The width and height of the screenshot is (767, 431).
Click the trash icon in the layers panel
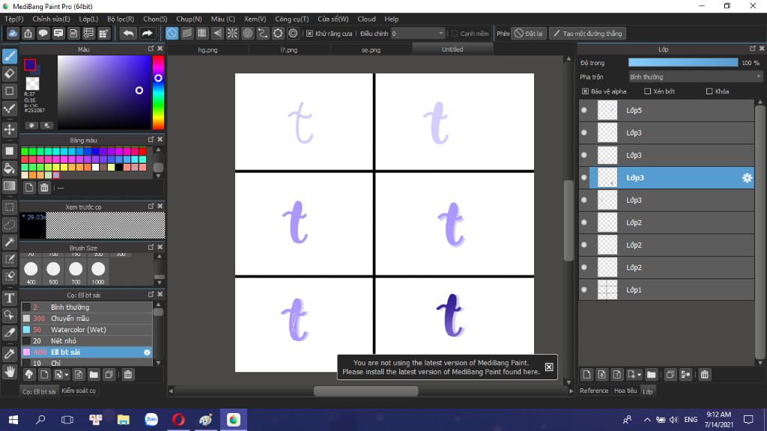[704, 374]
